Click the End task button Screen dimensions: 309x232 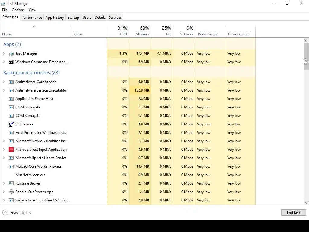[294, 212]
